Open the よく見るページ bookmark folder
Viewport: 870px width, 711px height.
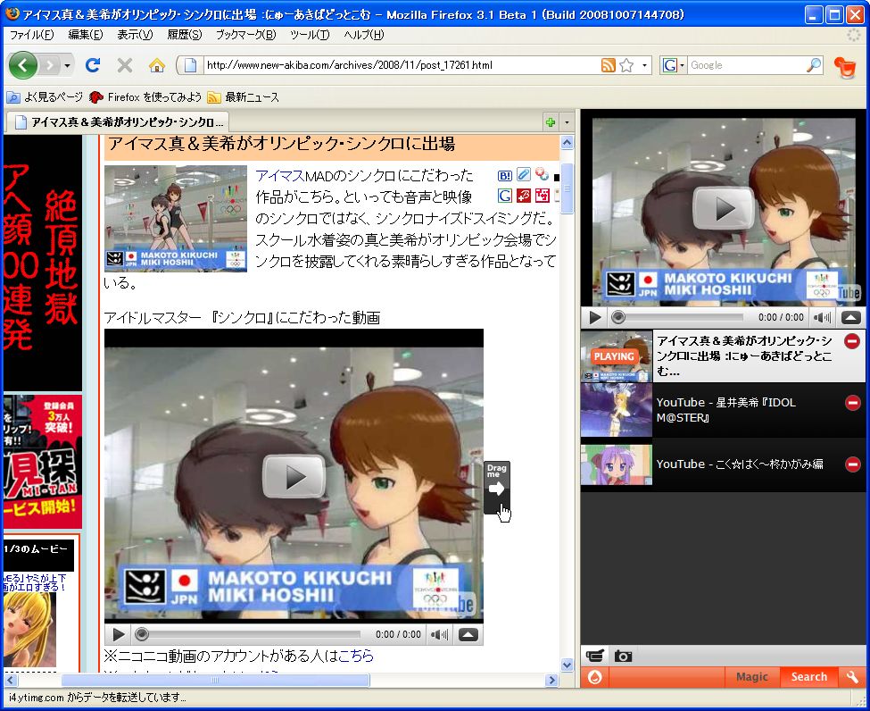[x=45, y=97]
